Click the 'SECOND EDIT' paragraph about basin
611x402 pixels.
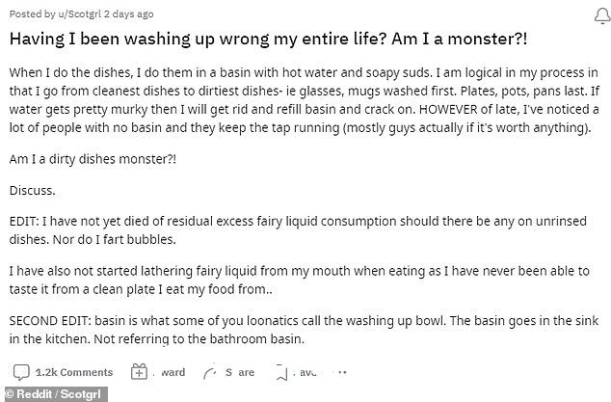(304, 330)
